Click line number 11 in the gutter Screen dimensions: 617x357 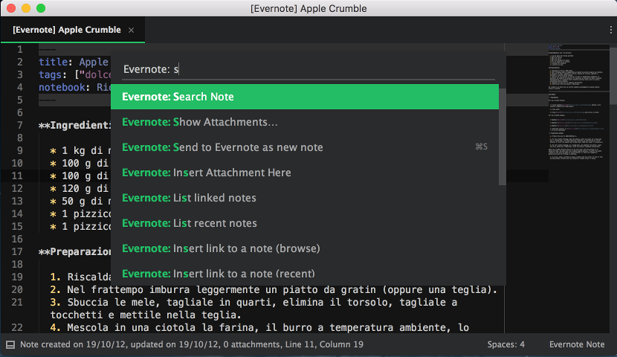click(x=17, y=176)
